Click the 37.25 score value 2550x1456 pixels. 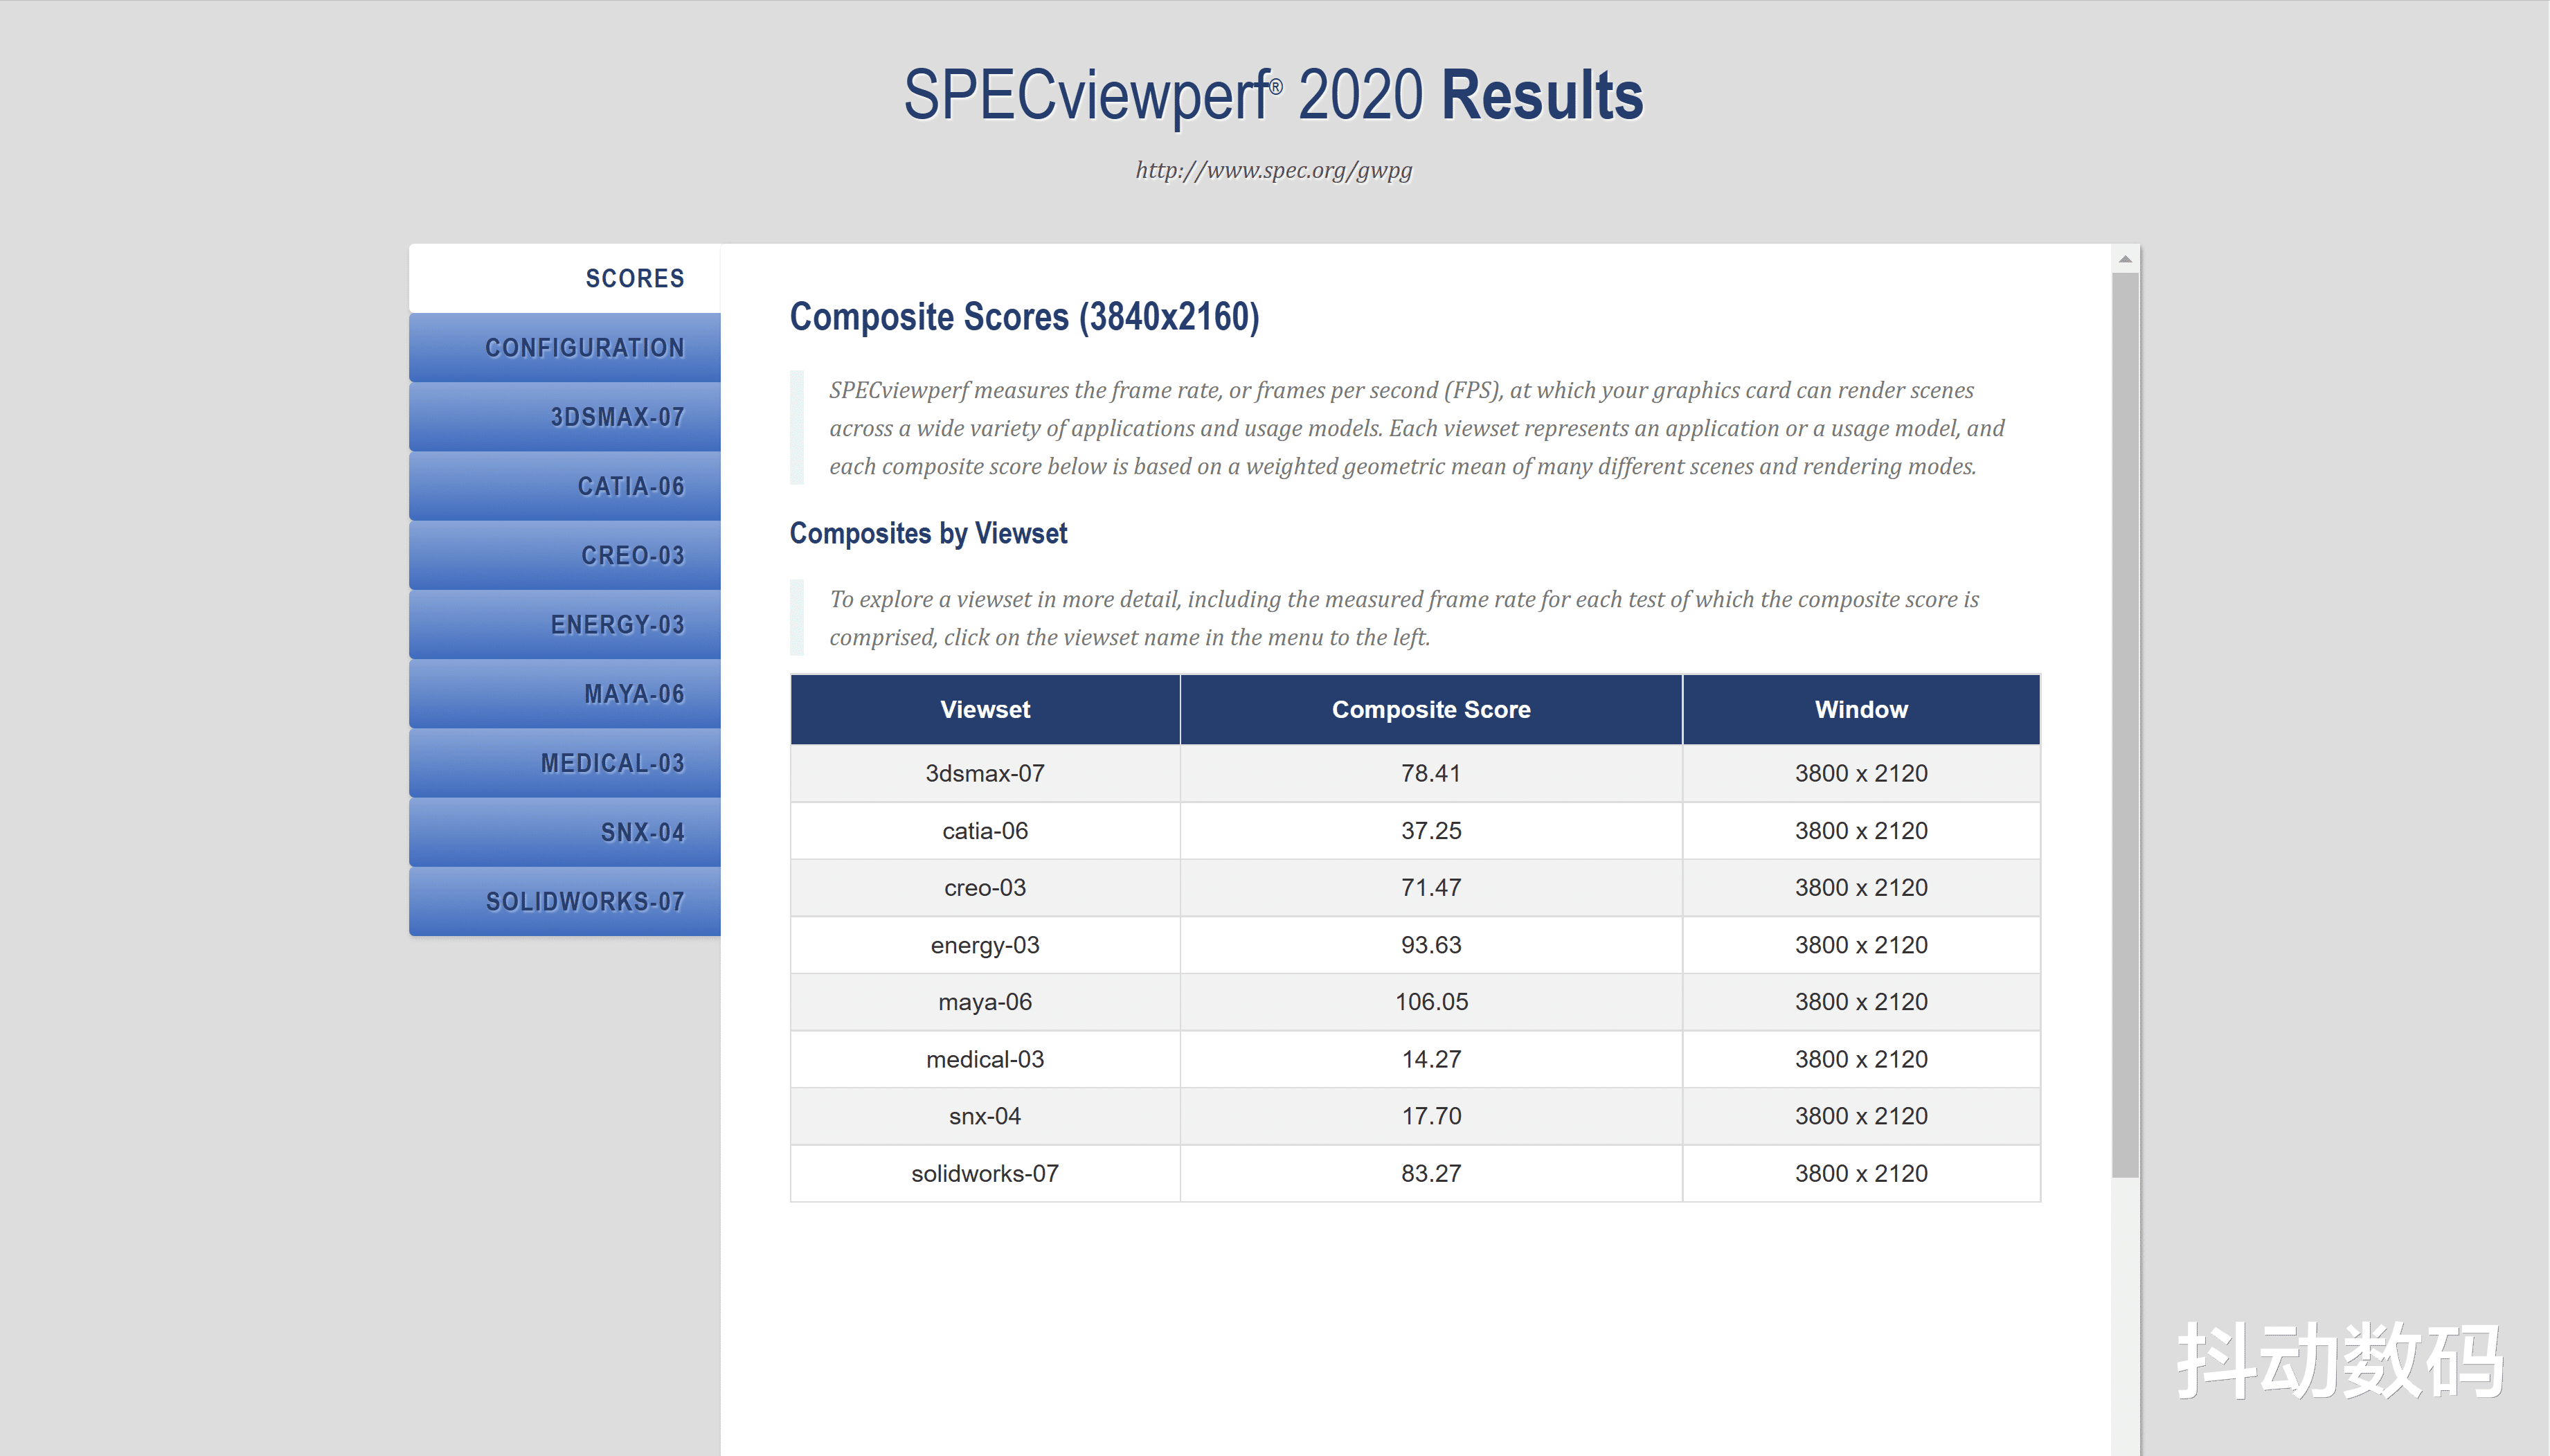pos(1431,831)
